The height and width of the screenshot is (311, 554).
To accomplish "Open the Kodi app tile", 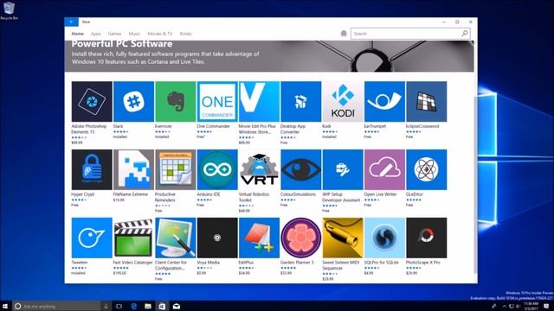I will [343, 102].
